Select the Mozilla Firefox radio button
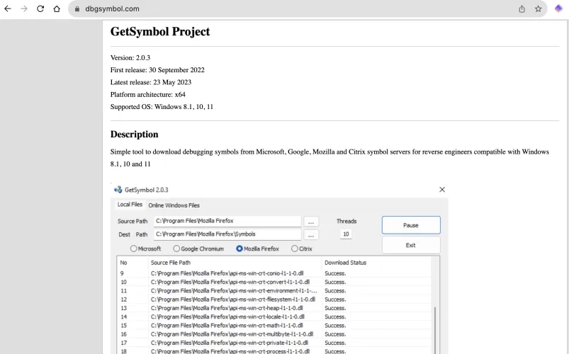This screenshot has height=354, width=569. pyautogui.click(x=239, y=249)
